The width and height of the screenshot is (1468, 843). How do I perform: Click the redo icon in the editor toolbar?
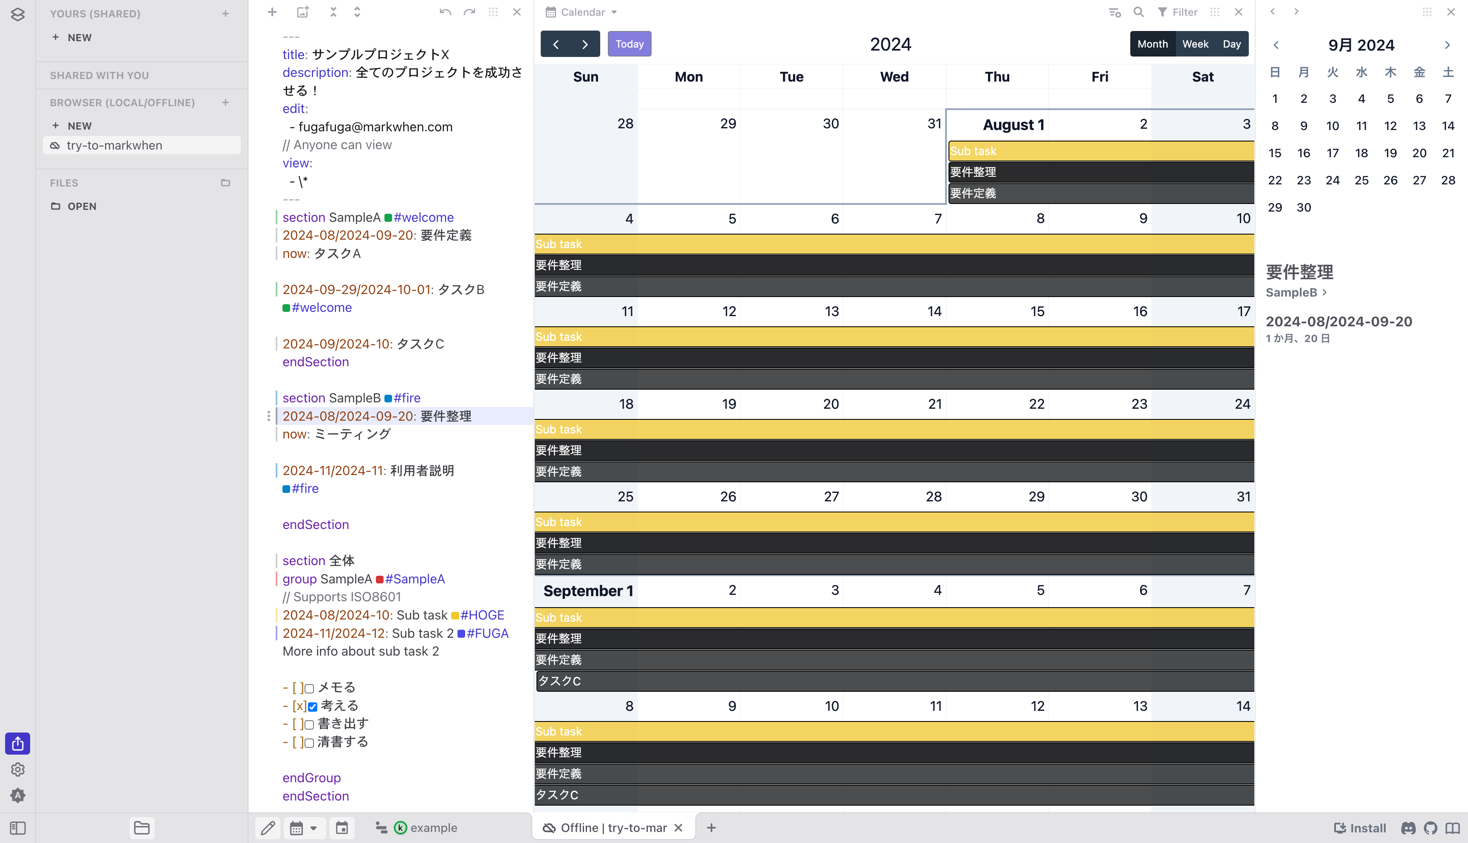(x=469, y=11)
